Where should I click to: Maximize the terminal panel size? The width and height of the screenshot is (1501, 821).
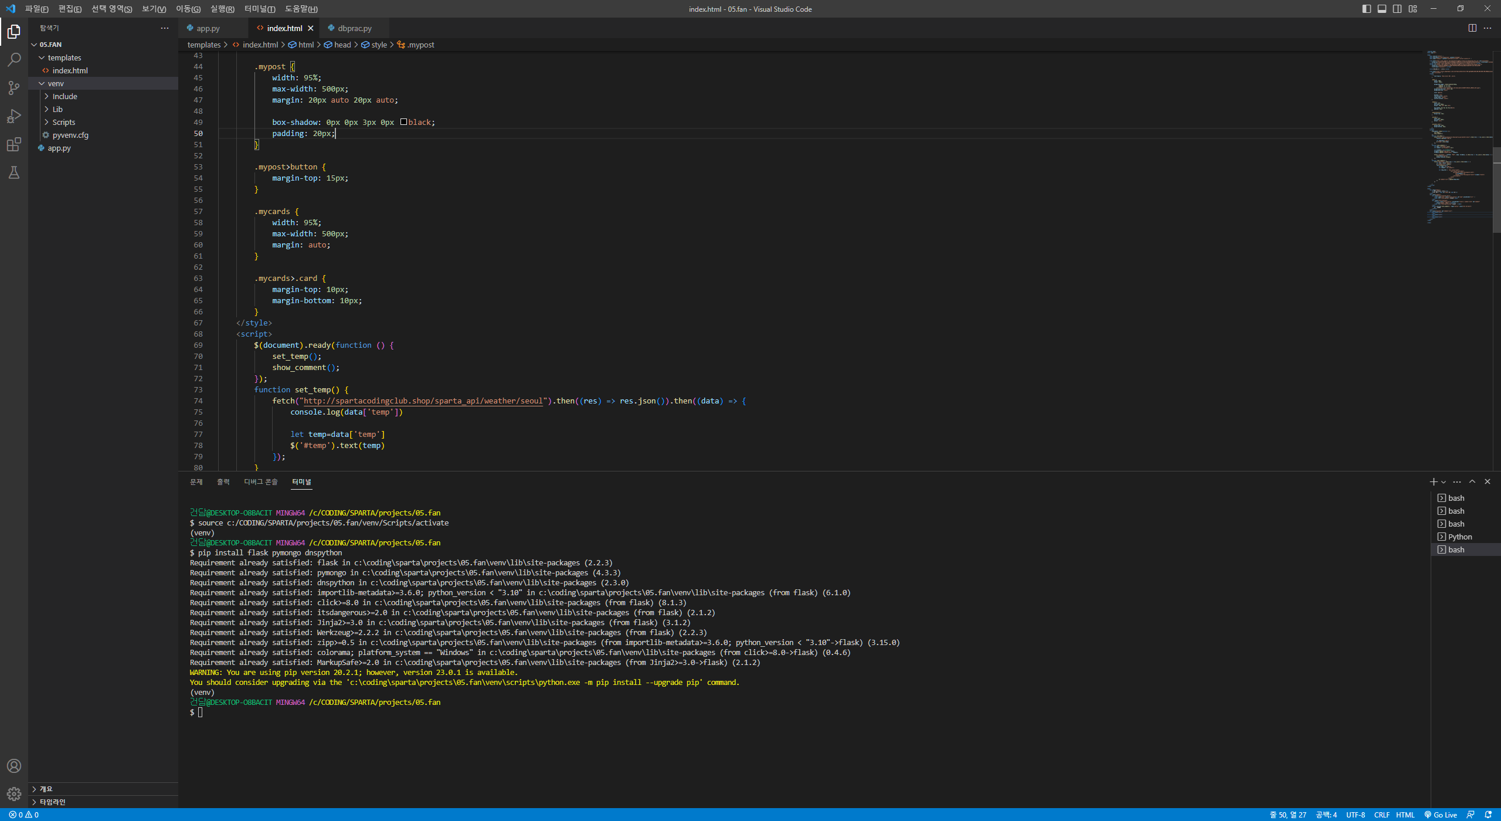pyautogui.click(x=1472, y=481)
